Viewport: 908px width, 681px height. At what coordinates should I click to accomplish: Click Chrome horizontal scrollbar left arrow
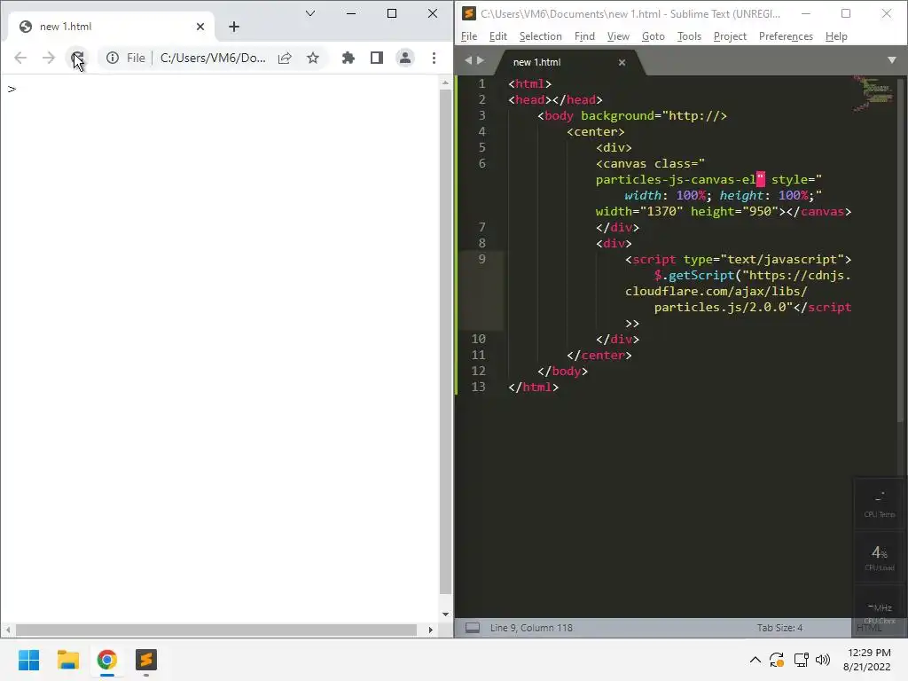(x=7, y=630)
